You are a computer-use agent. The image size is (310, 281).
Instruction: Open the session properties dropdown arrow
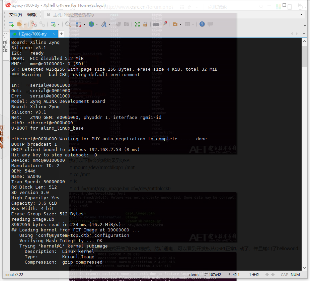point(59,24)
